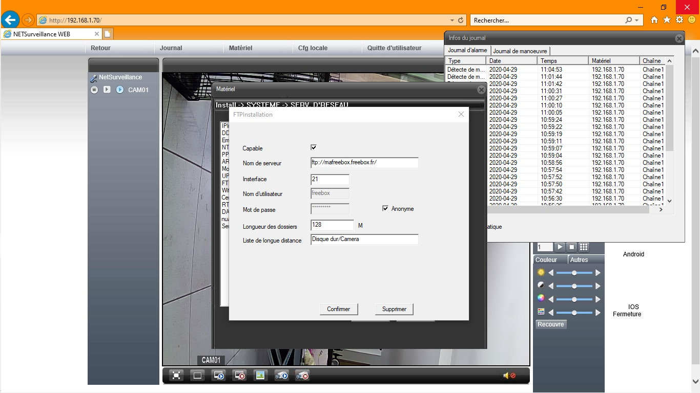Click the single-window view icon
The image size is (700, 393).
(197, 376)
